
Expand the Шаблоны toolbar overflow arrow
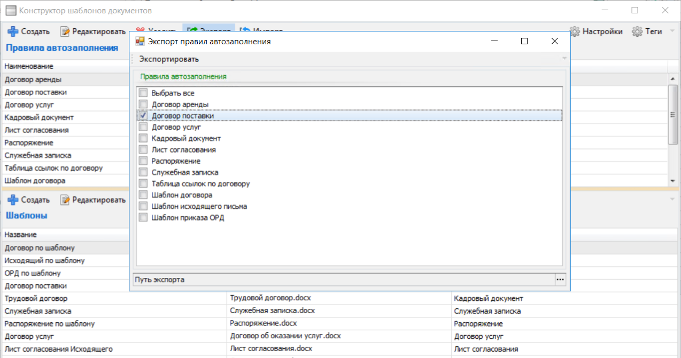672,199
